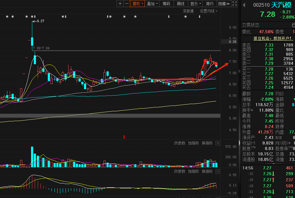Click the 9.27 high price label
295x198 pixels.
40,21
